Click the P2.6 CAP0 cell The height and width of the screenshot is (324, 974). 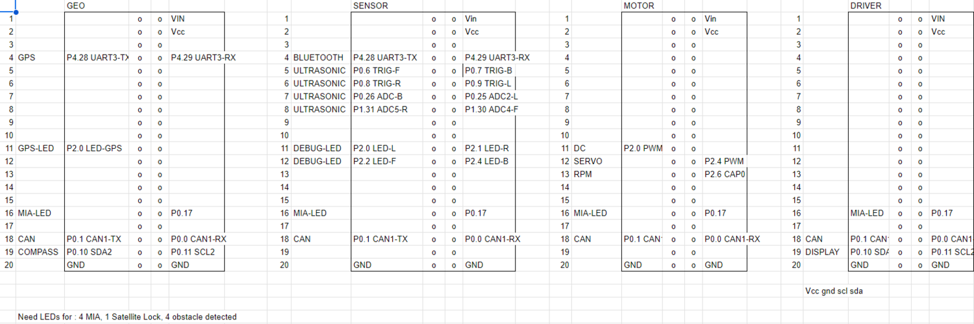pos(725,175)
